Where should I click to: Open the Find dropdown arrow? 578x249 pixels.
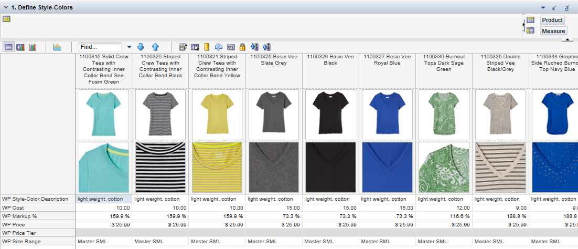[129, 47]
